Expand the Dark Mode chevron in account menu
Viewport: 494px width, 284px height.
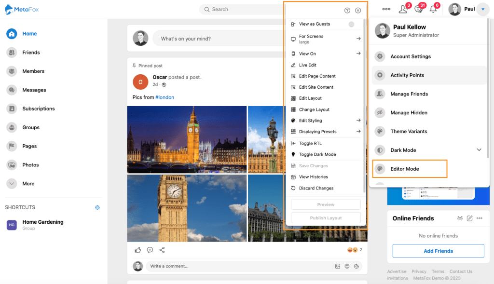coord(479,150)
